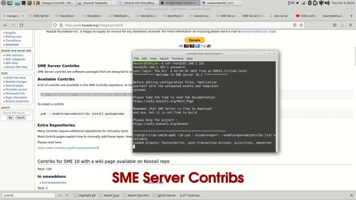This screenshot has width=356, height=200.
Task: Toggle Match Case in find bar
Action: 109,195
